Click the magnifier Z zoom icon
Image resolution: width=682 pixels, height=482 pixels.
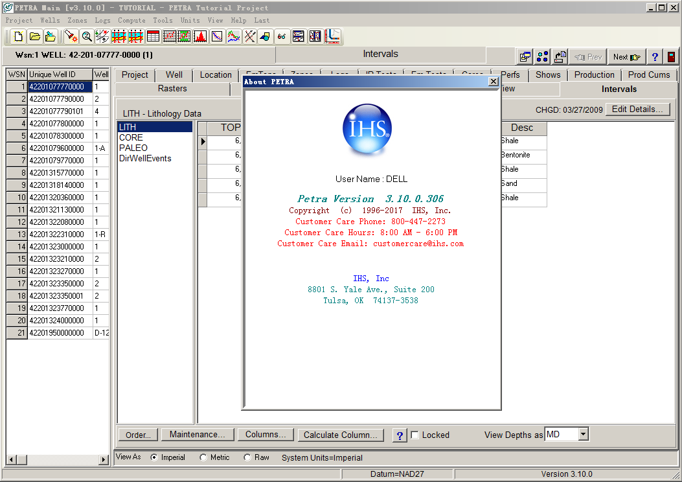[x=87, y=36]
